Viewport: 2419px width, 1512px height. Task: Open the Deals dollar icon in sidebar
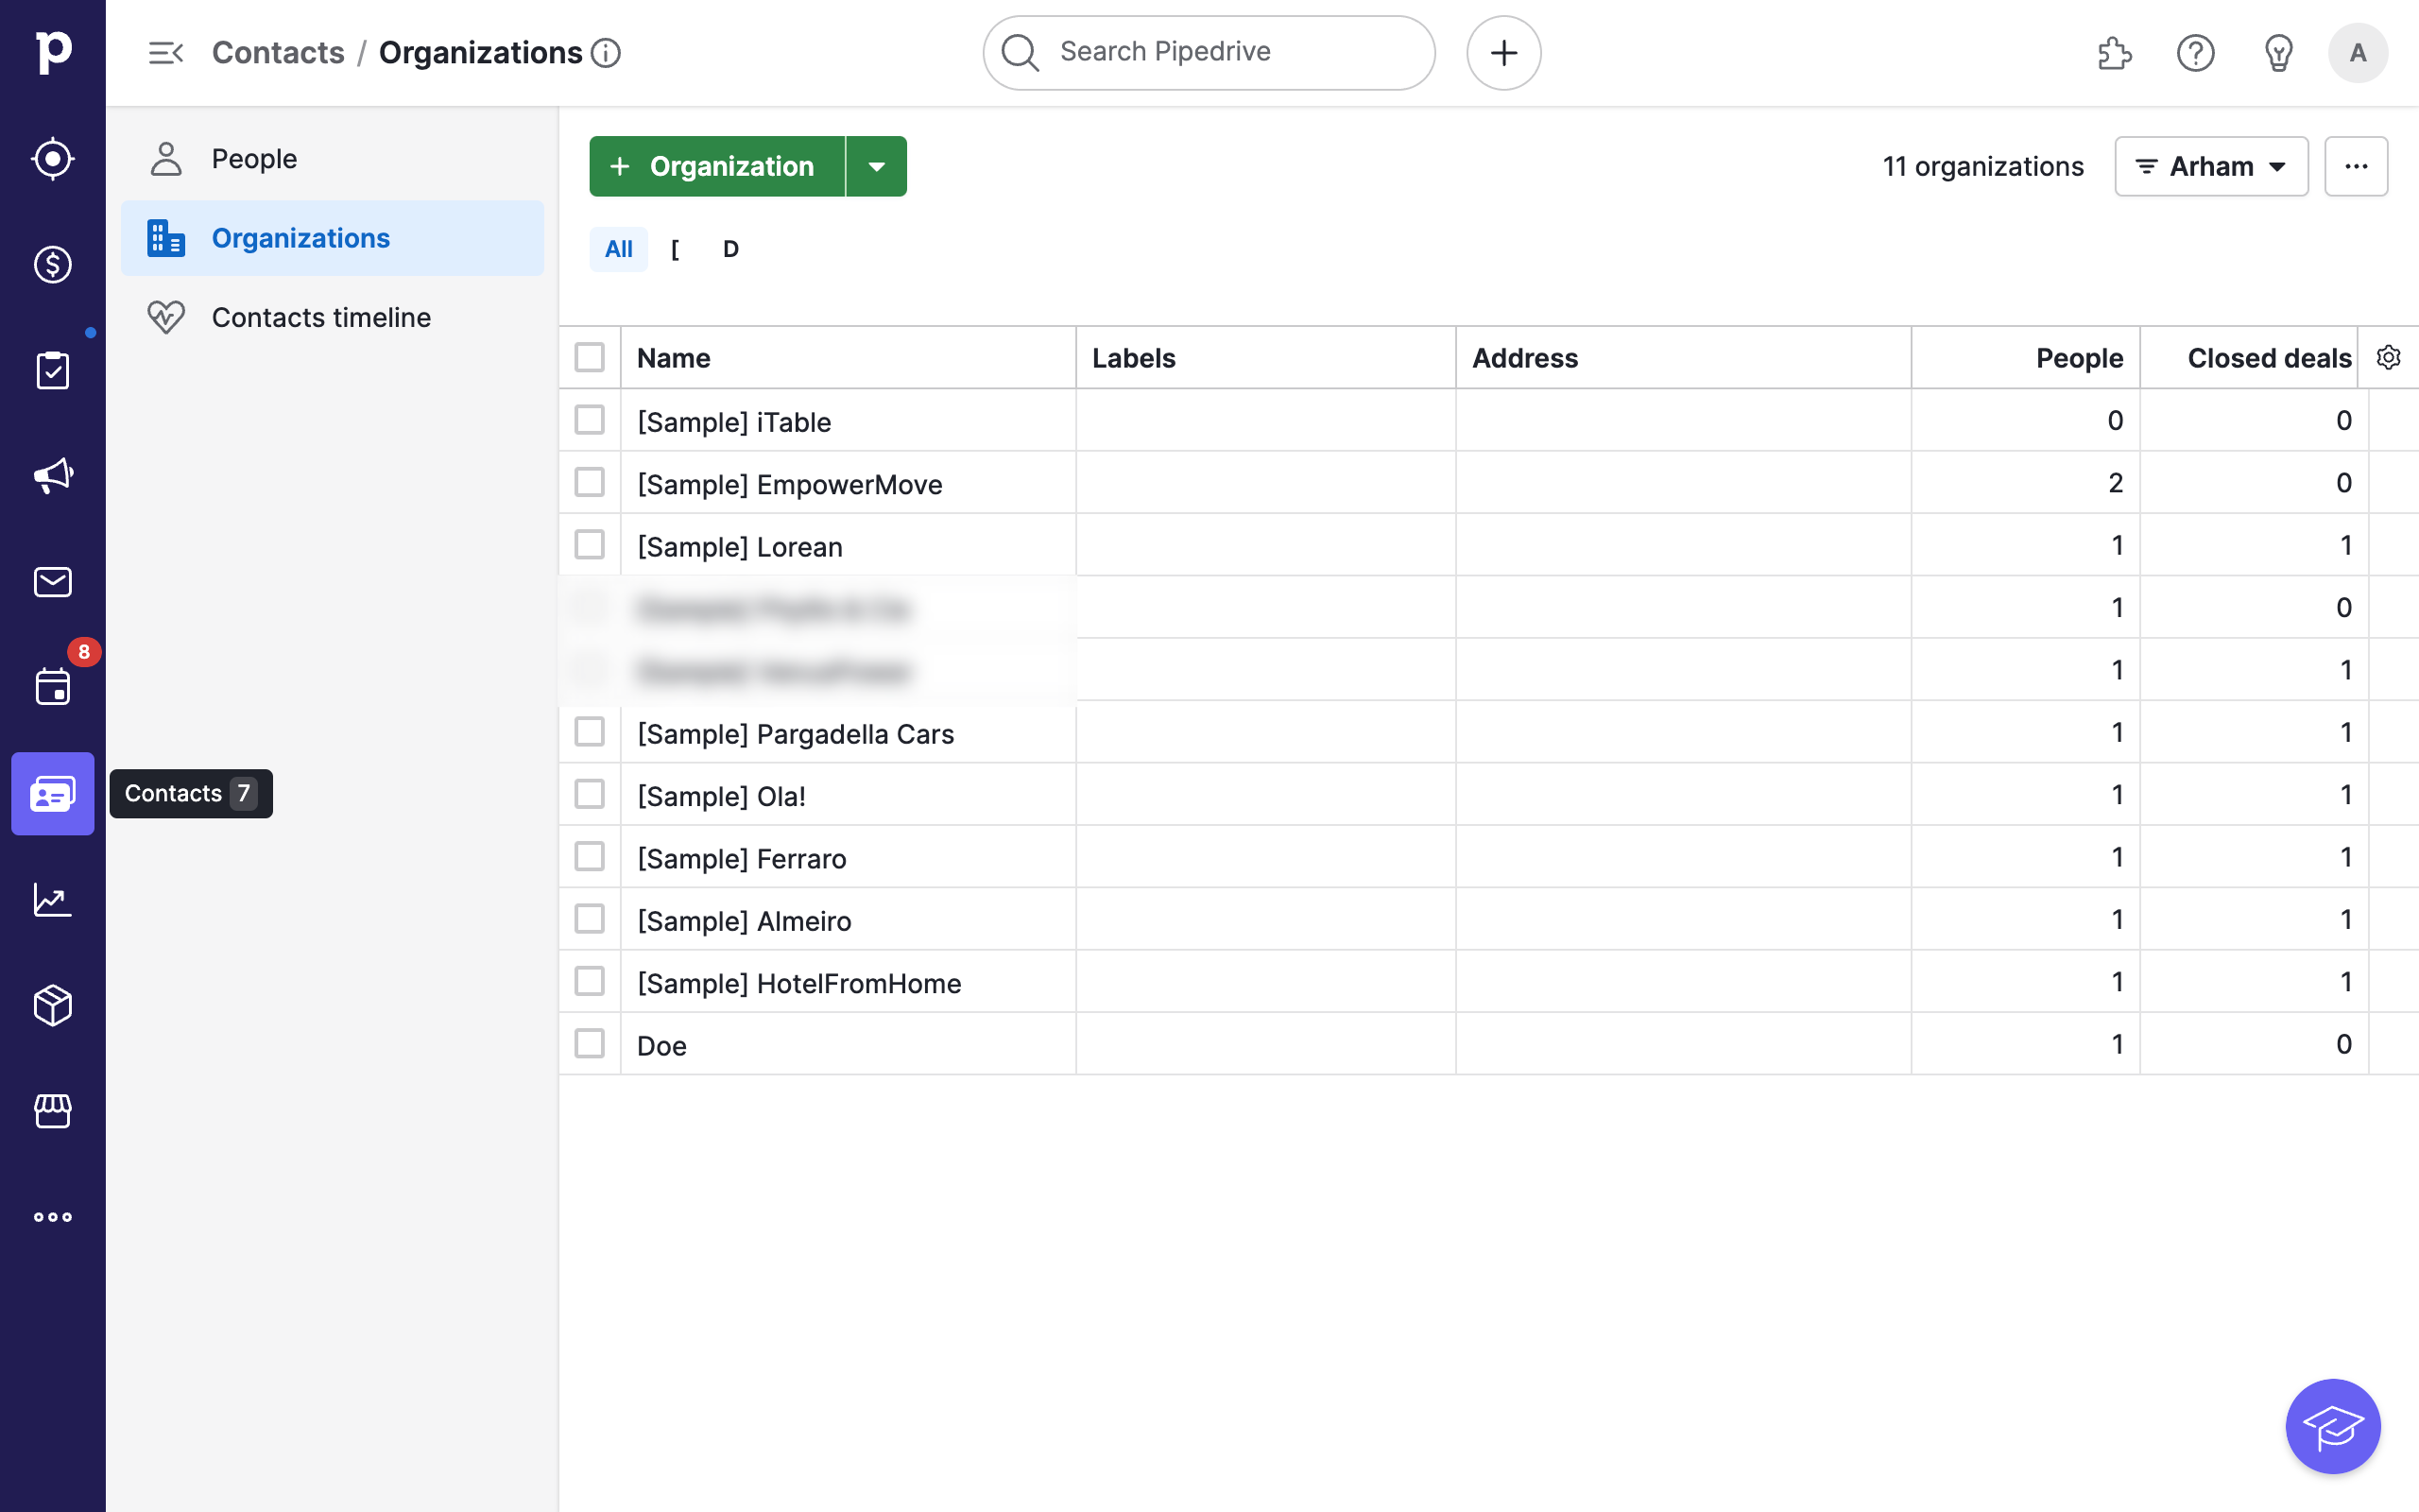point(52,264)
